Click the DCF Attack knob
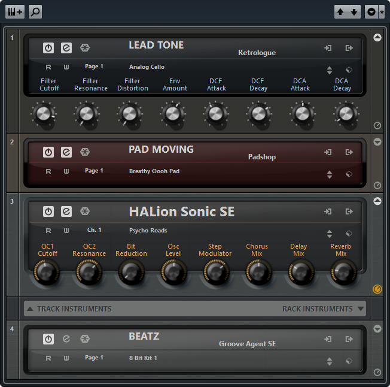 pyautogui.click(x=216, y=114)
